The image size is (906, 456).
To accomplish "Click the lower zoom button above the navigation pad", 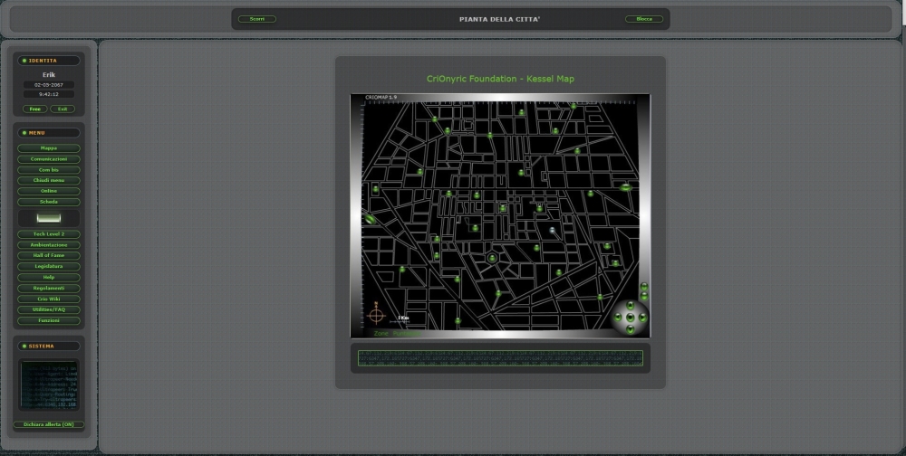I will (644, 296).
